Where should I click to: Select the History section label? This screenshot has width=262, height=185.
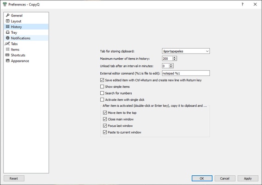pyautogui.click(x=16, y=27)
